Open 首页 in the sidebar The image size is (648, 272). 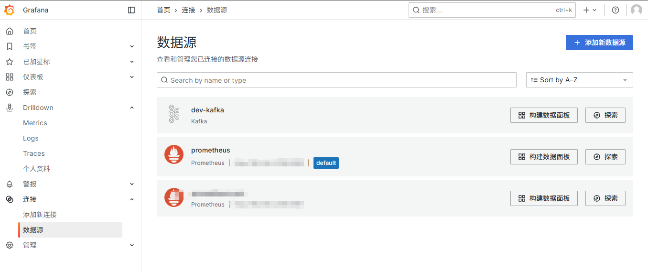point(30,31)
